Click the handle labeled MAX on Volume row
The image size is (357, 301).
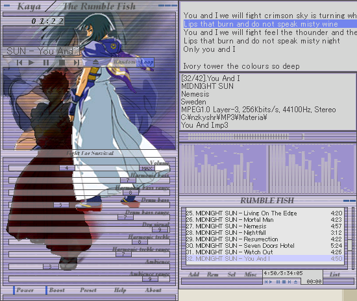pyautogui.click(x=147, y=168)
